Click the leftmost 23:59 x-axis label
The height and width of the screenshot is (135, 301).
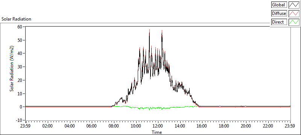pyautogui.click(x=26, y=126)
